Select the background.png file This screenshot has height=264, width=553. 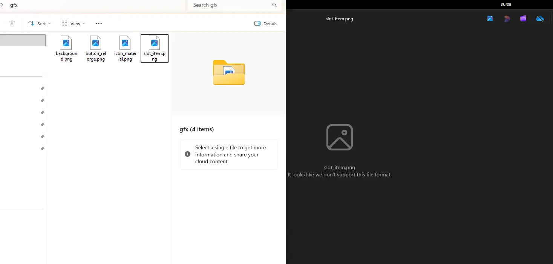pos(66,49)
